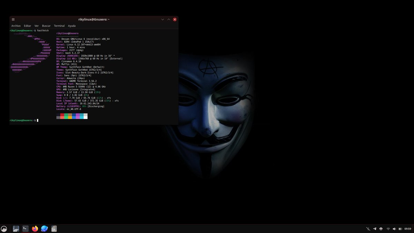
Task: Maximize the terminal window
Action: pyautogui.click(x=169, y=20)
